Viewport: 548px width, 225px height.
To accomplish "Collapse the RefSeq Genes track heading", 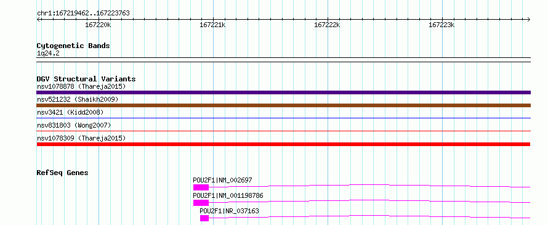I will [x=62, y=173].
